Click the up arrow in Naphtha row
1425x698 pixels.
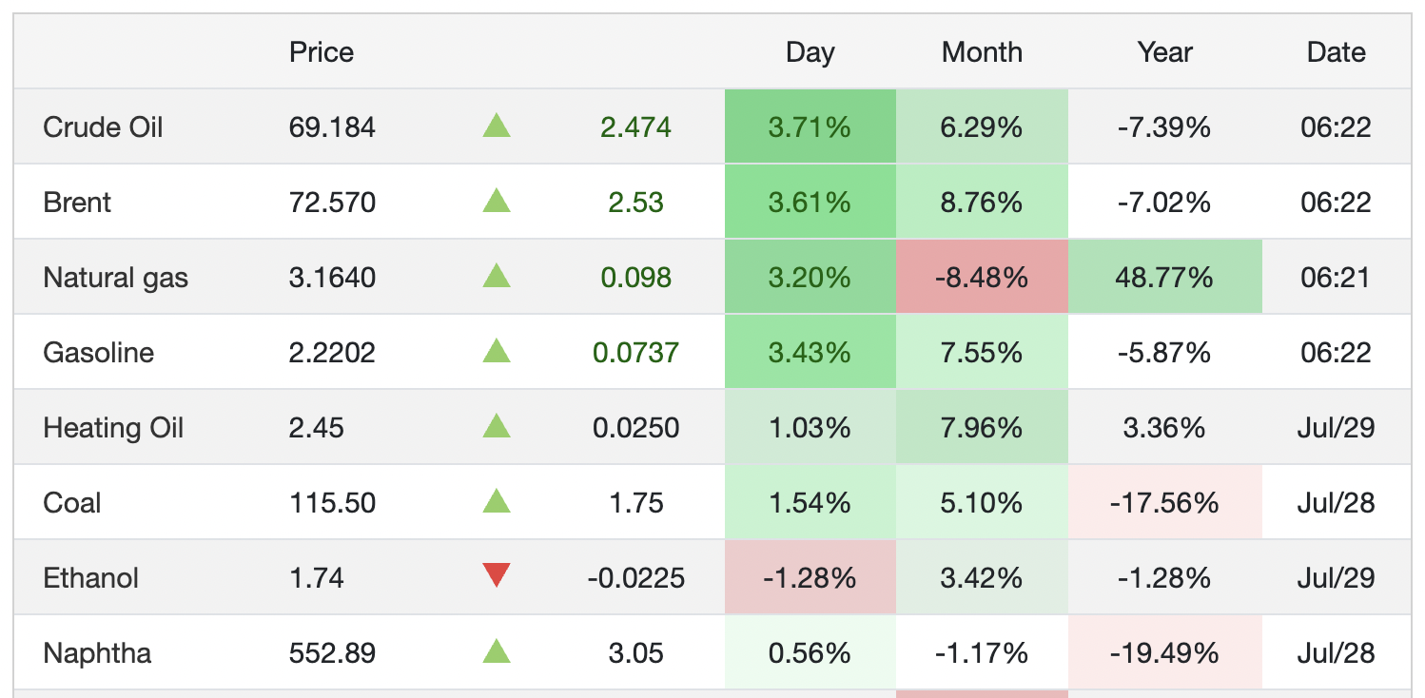tap(497, 650)
